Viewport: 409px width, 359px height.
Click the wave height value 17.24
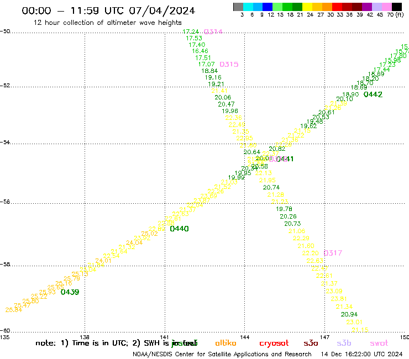(x=191, y=32)
